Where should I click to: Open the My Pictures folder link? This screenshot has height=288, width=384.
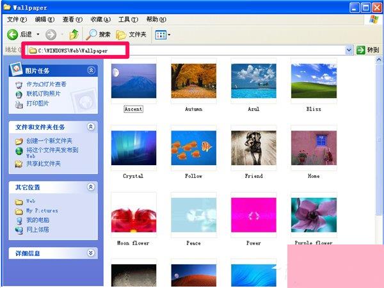pyautogui.click(x=42, y=211)
